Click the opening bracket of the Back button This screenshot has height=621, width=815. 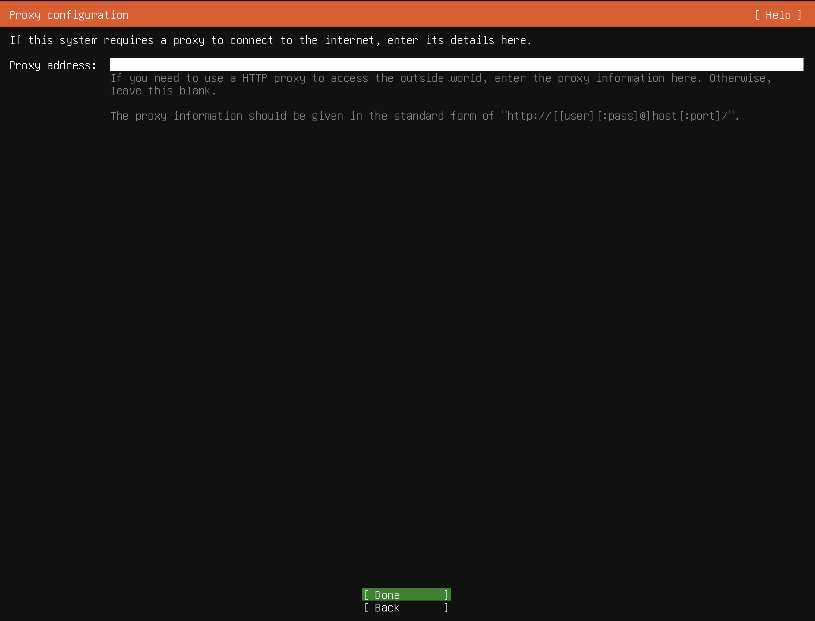pyautogui.click(x=366, y=608)
